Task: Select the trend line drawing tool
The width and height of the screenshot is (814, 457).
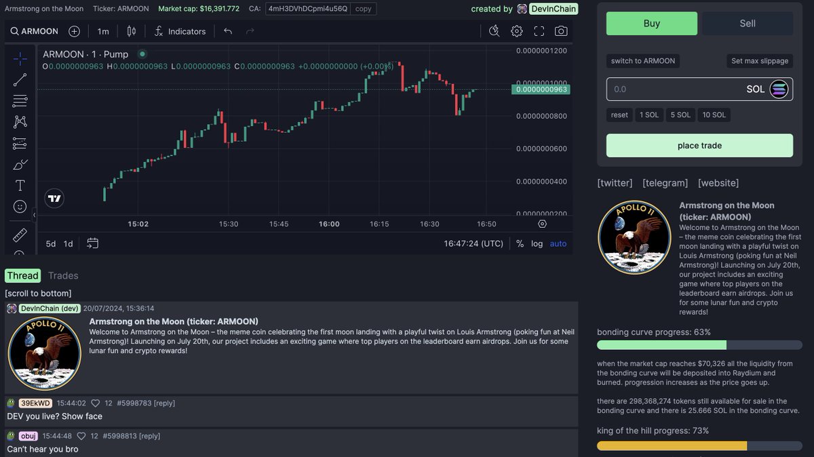Action: (20, 79)
